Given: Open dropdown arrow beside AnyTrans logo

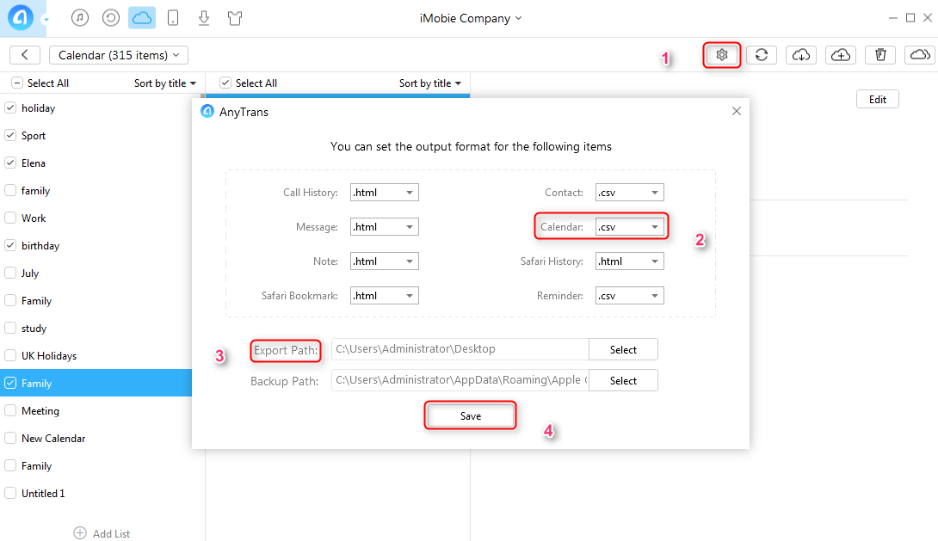Looking at the screenshot, I should click(x=46, y=19).
